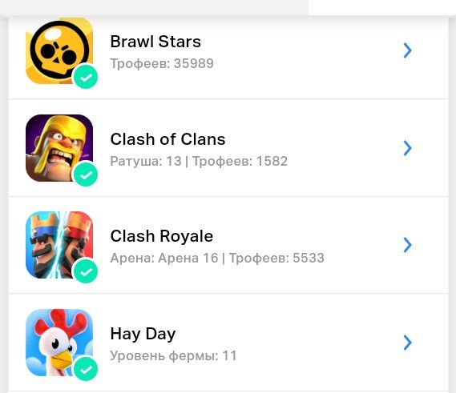Select the Brawl Stars title text
456x393 pixels.
(x=155, y=42)
